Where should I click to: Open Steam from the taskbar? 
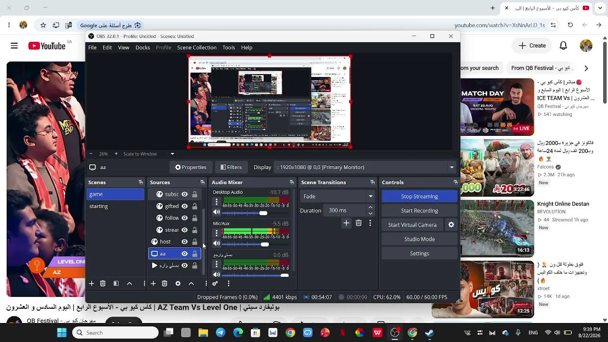click(x=429, y=332)
